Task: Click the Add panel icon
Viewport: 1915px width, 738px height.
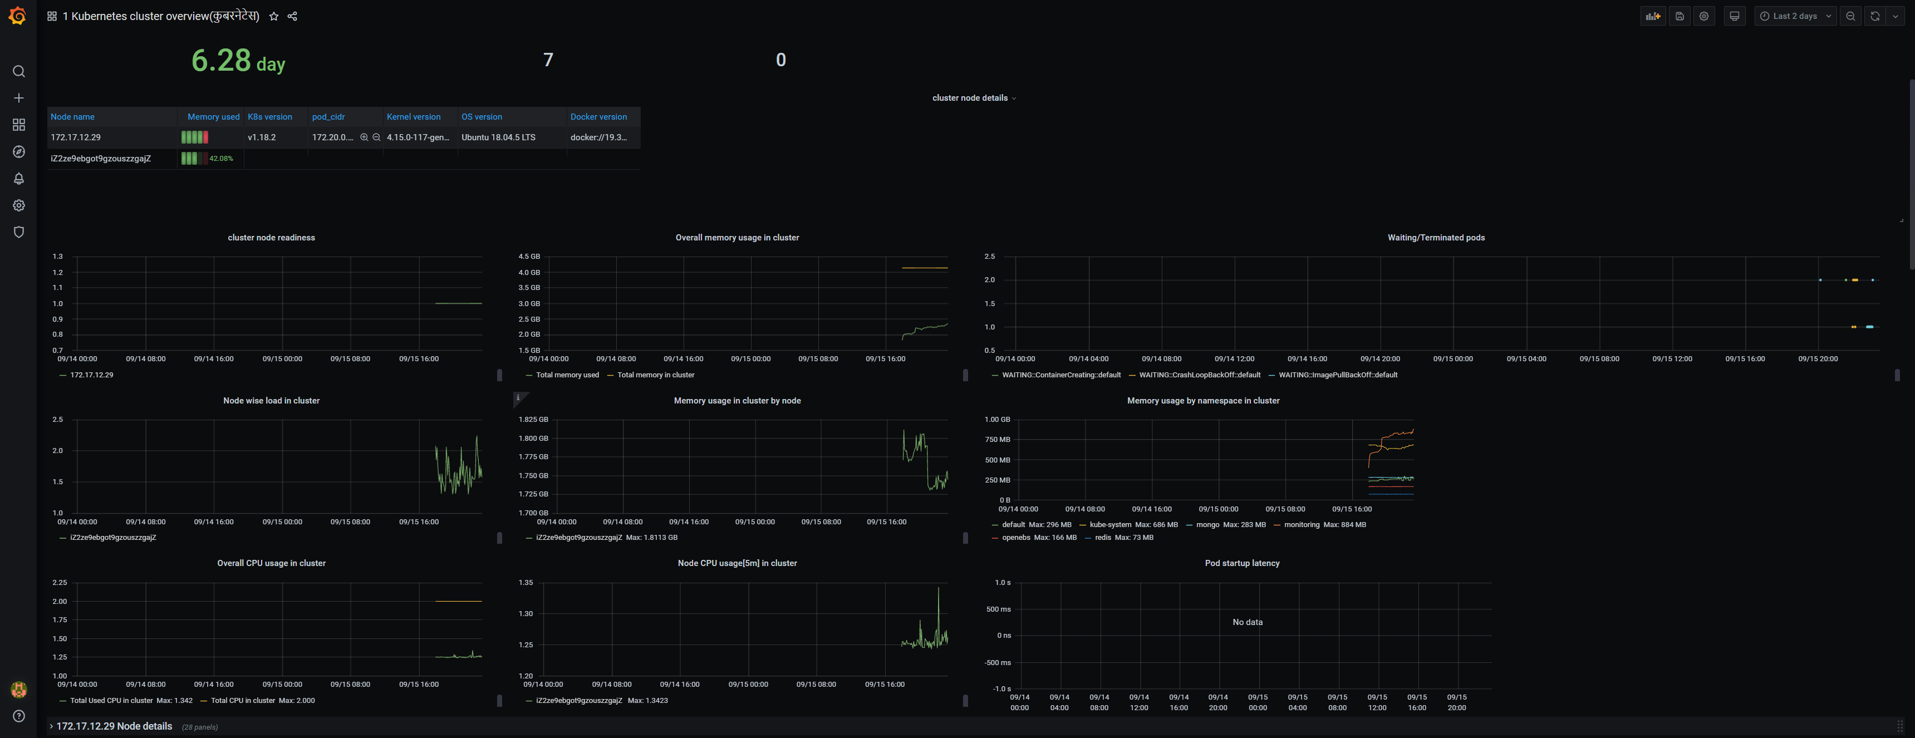Action: coord(1653,16)
